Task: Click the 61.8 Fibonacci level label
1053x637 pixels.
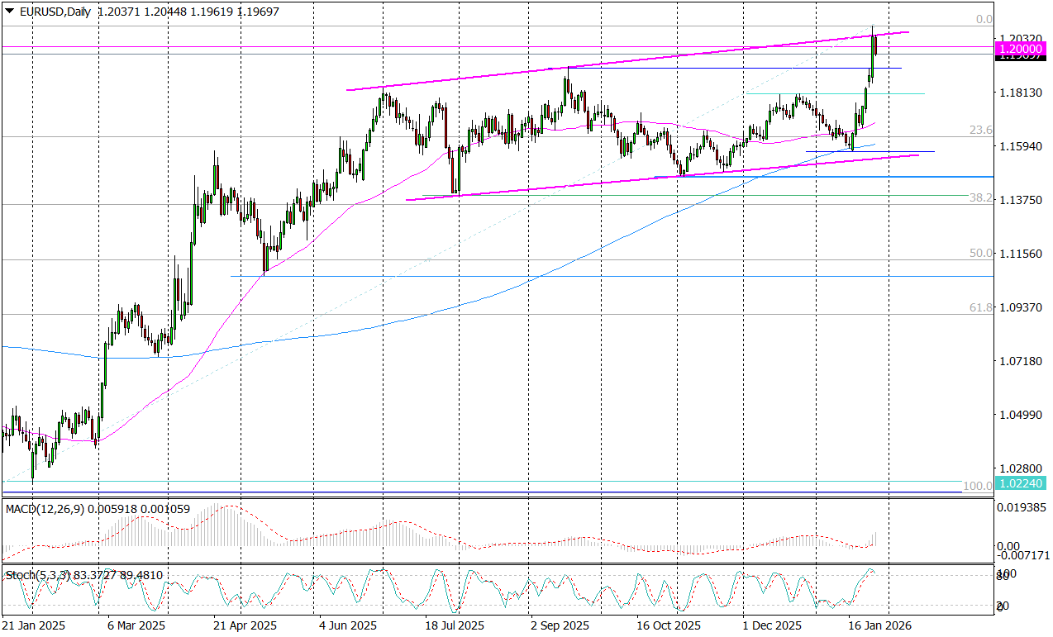Action: point(980,307)
